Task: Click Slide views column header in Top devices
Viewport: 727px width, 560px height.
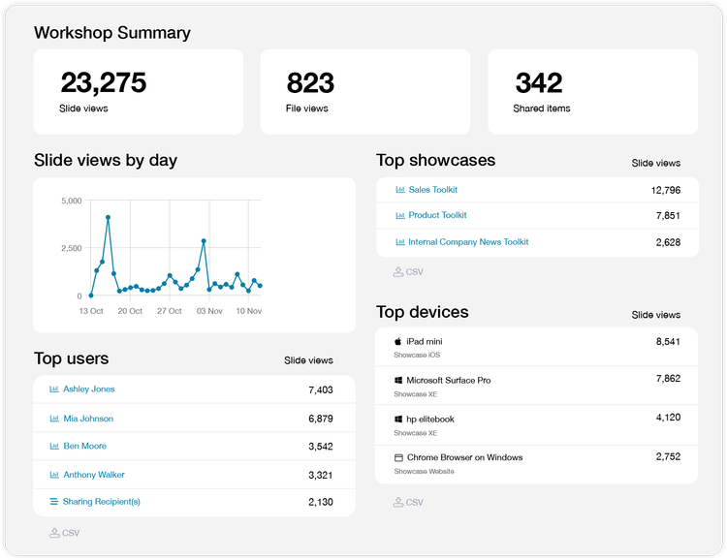Action: [656, 315]
